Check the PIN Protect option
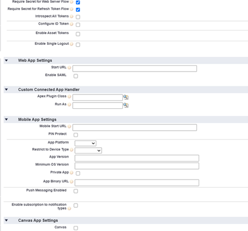This screenshot has height=231, width=248. pyautogui.click(x=76, y=135)
